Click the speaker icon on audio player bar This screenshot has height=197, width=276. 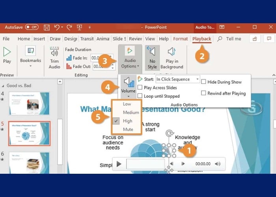(x=218, y=164)
